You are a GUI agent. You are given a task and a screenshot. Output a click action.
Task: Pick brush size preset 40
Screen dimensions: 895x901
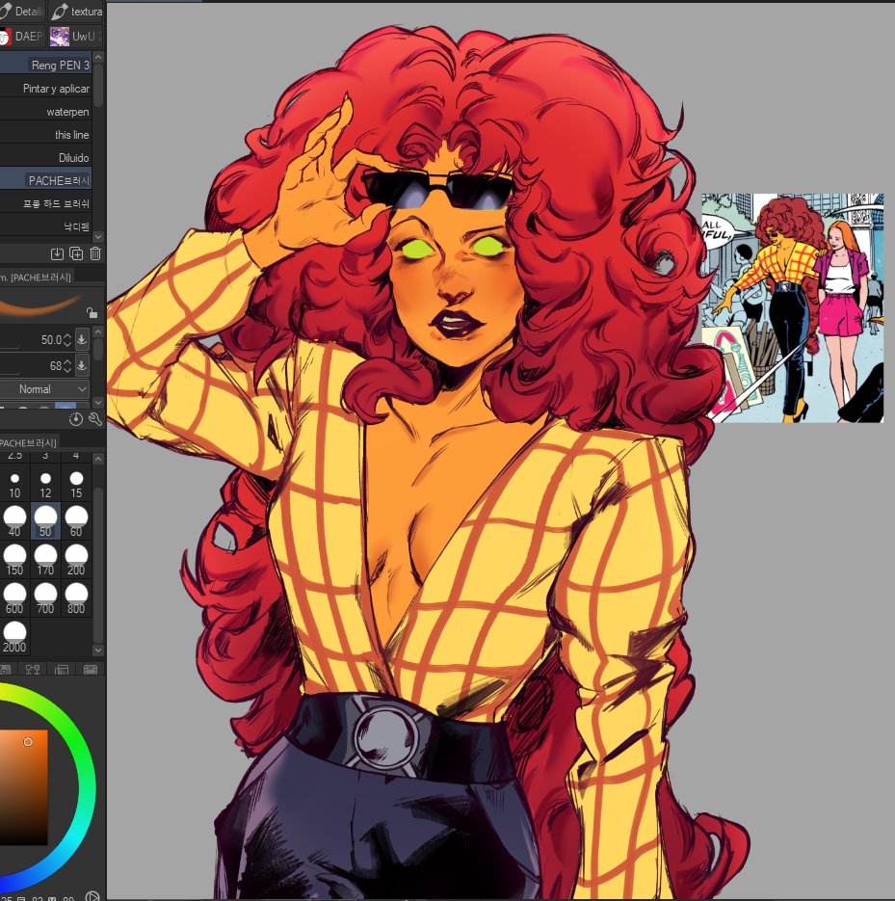(x=15, y=521)
